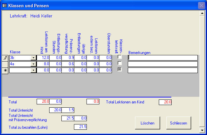Click the form icon in the title bar

point(4,6)
